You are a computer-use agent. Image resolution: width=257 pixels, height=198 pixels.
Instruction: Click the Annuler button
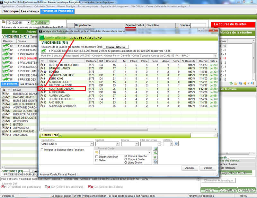click(x=190, y=168)
